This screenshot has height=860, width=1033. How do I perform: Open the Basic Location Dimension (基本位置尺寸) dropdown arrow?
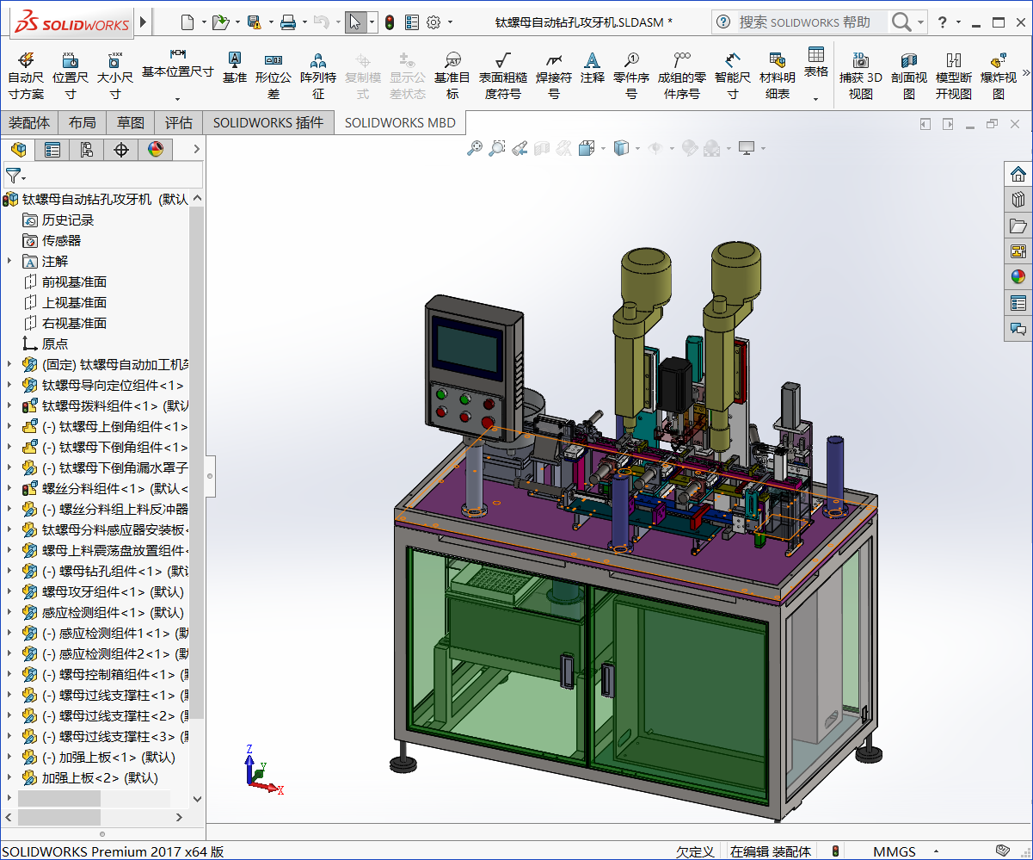click(x=177, y=99)
